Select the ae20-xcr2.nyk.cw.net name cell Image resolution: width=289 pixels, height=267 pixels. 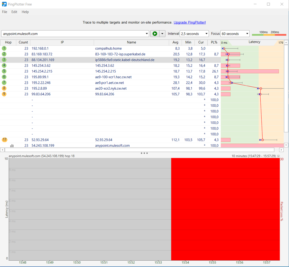point(111,88)
